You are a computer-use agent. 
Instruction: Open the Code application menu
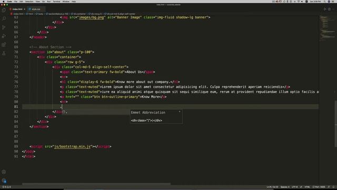click(9, 2)
